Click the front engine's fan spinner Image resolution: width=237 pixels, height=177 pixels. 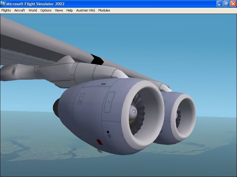(133, 112)
